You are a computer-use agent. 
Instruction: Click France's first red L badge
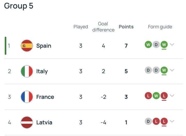tap(148, 96)
